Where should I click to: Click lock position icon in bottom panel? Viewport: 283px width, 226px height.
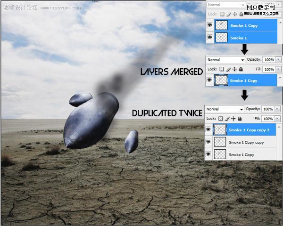tap(233, 118)
